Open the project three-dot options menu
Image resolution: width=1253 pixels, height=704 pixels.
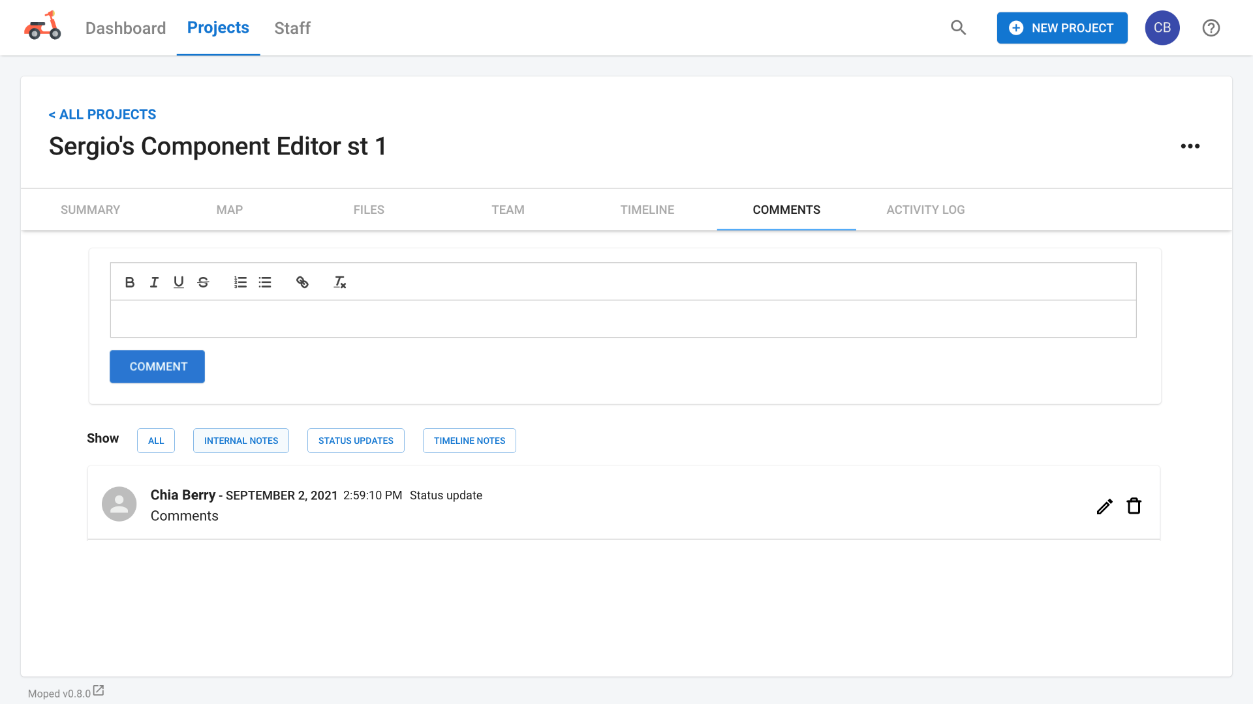pos(1190,146)
